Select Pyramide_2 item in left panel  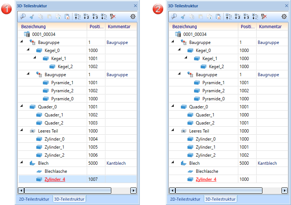[x=62, y=91]
